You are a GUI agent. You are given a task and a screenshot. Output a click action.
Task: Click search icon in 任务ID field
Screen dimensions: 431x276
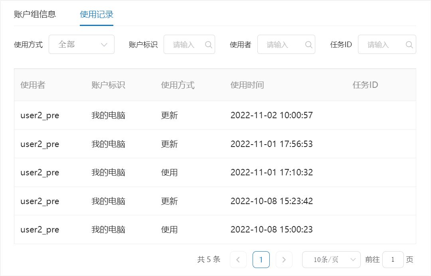click(409, 45)
